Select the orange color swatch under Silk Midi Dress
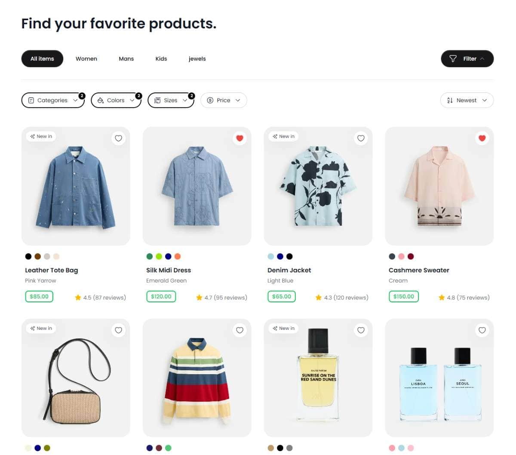Viewport: 516px width, 455px height. coord(178,256)
